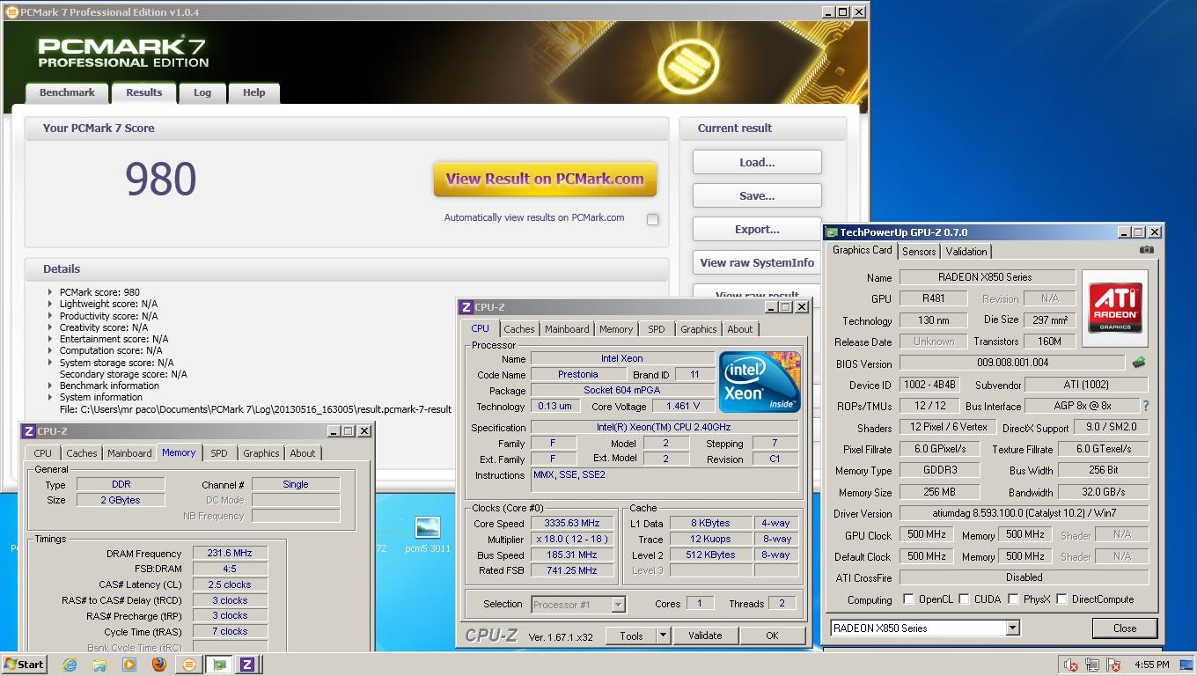
Task: Launch Firefox from the taskbar
Action: [159, 665]
